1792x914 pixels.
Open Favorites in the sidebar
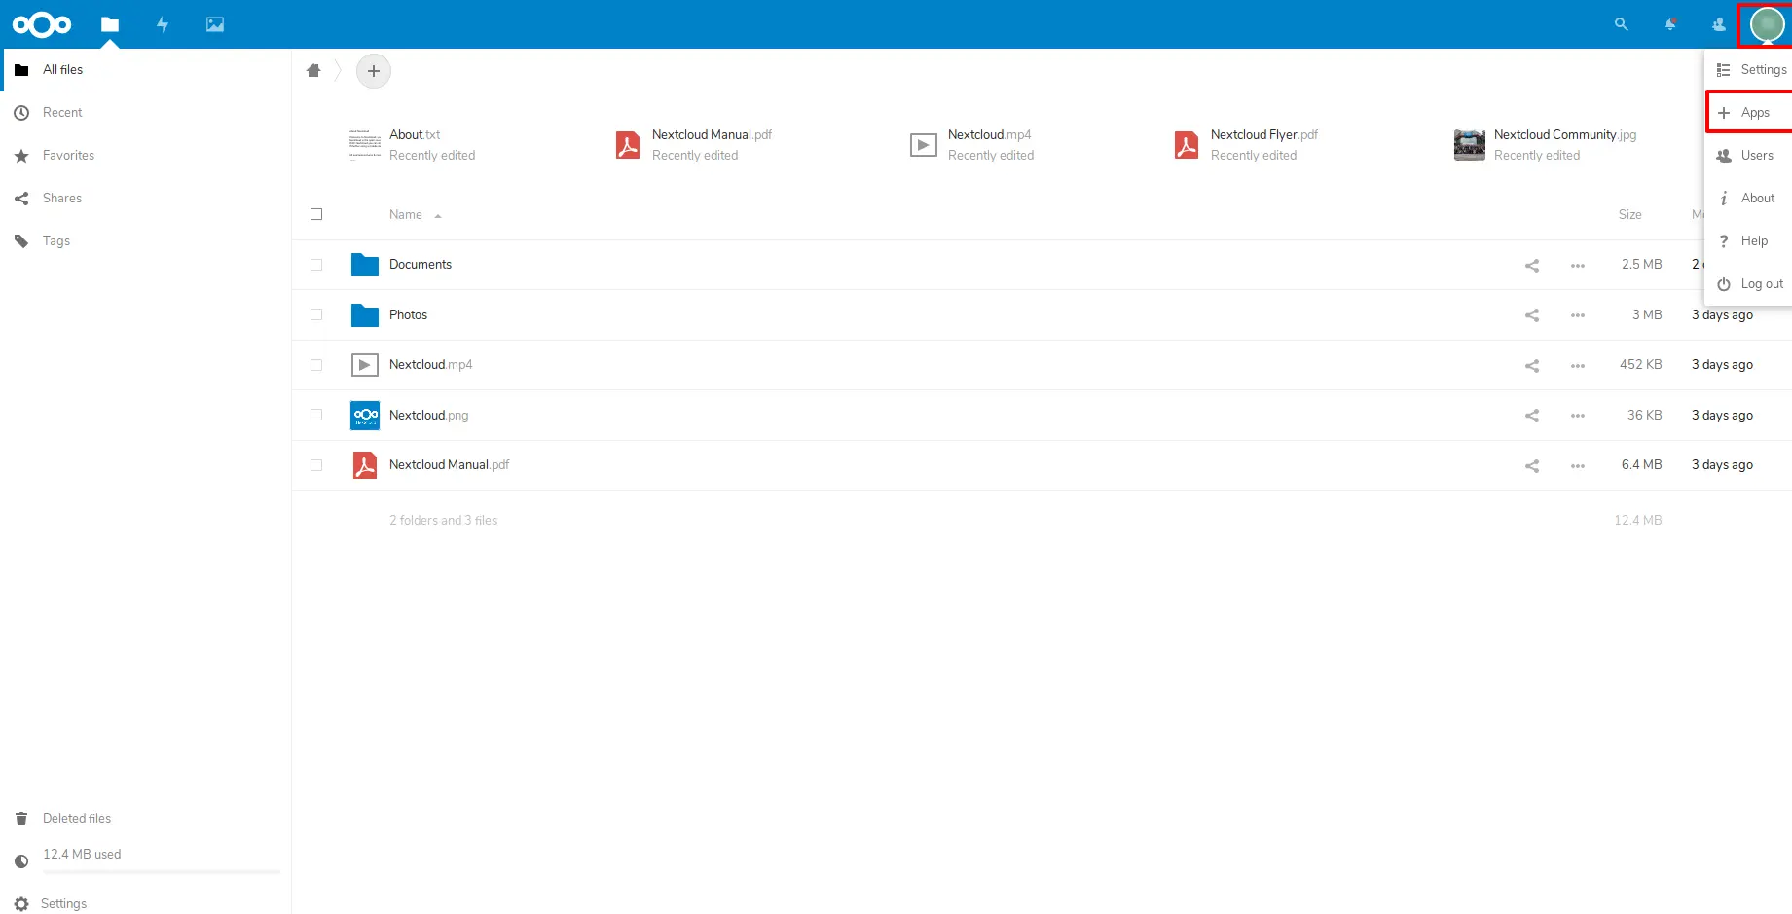pos(146,156)
